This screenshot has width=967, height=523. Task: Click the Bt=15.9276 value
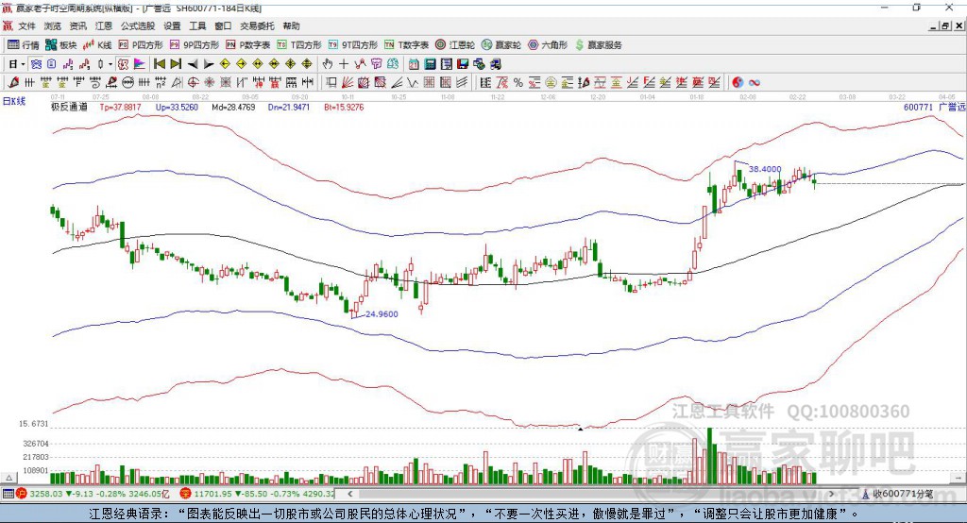point(344,107)
